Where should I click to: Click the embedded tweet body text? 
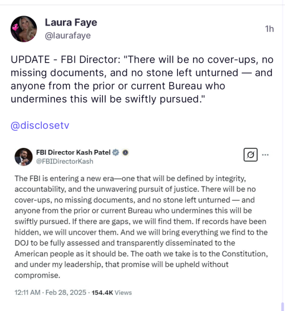(x=141, y=227)
